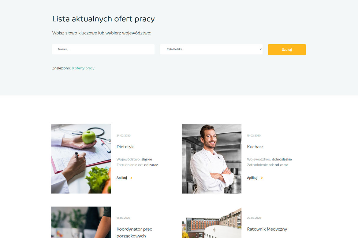Click the orange arrow beside Dietetyk's Aplikuj
Viewport: 358px width, 238px height.
pyautogui.click(x=131, y=178)
